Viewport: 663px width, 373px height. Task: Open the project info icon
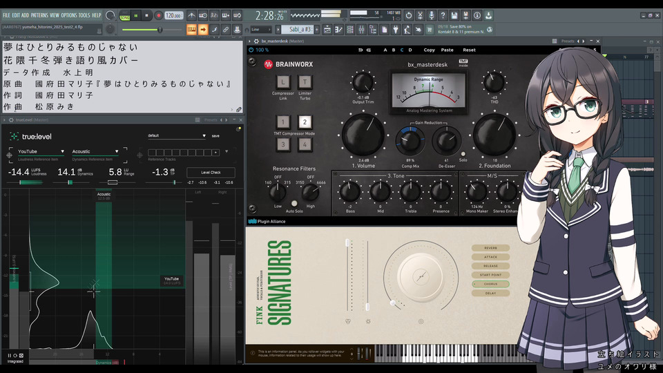tap(477, 16)
